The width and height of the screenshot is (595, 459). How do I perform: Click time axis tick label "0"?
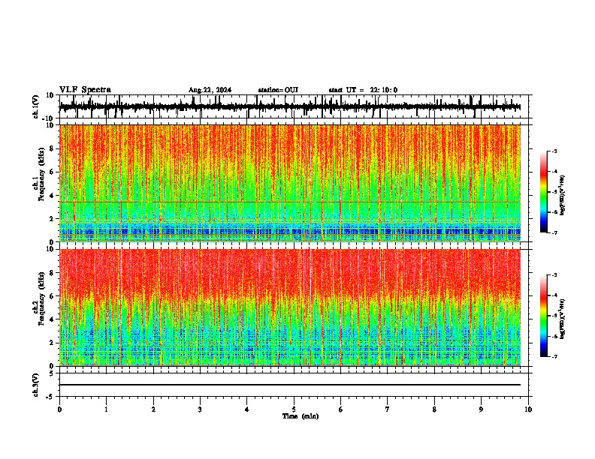(59, 409)
